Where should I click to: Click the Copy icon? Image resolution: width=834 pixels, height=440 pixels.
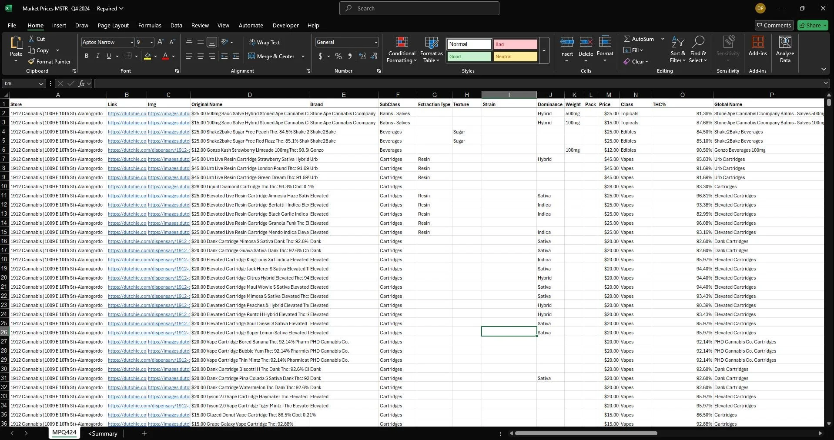(31, 50)
